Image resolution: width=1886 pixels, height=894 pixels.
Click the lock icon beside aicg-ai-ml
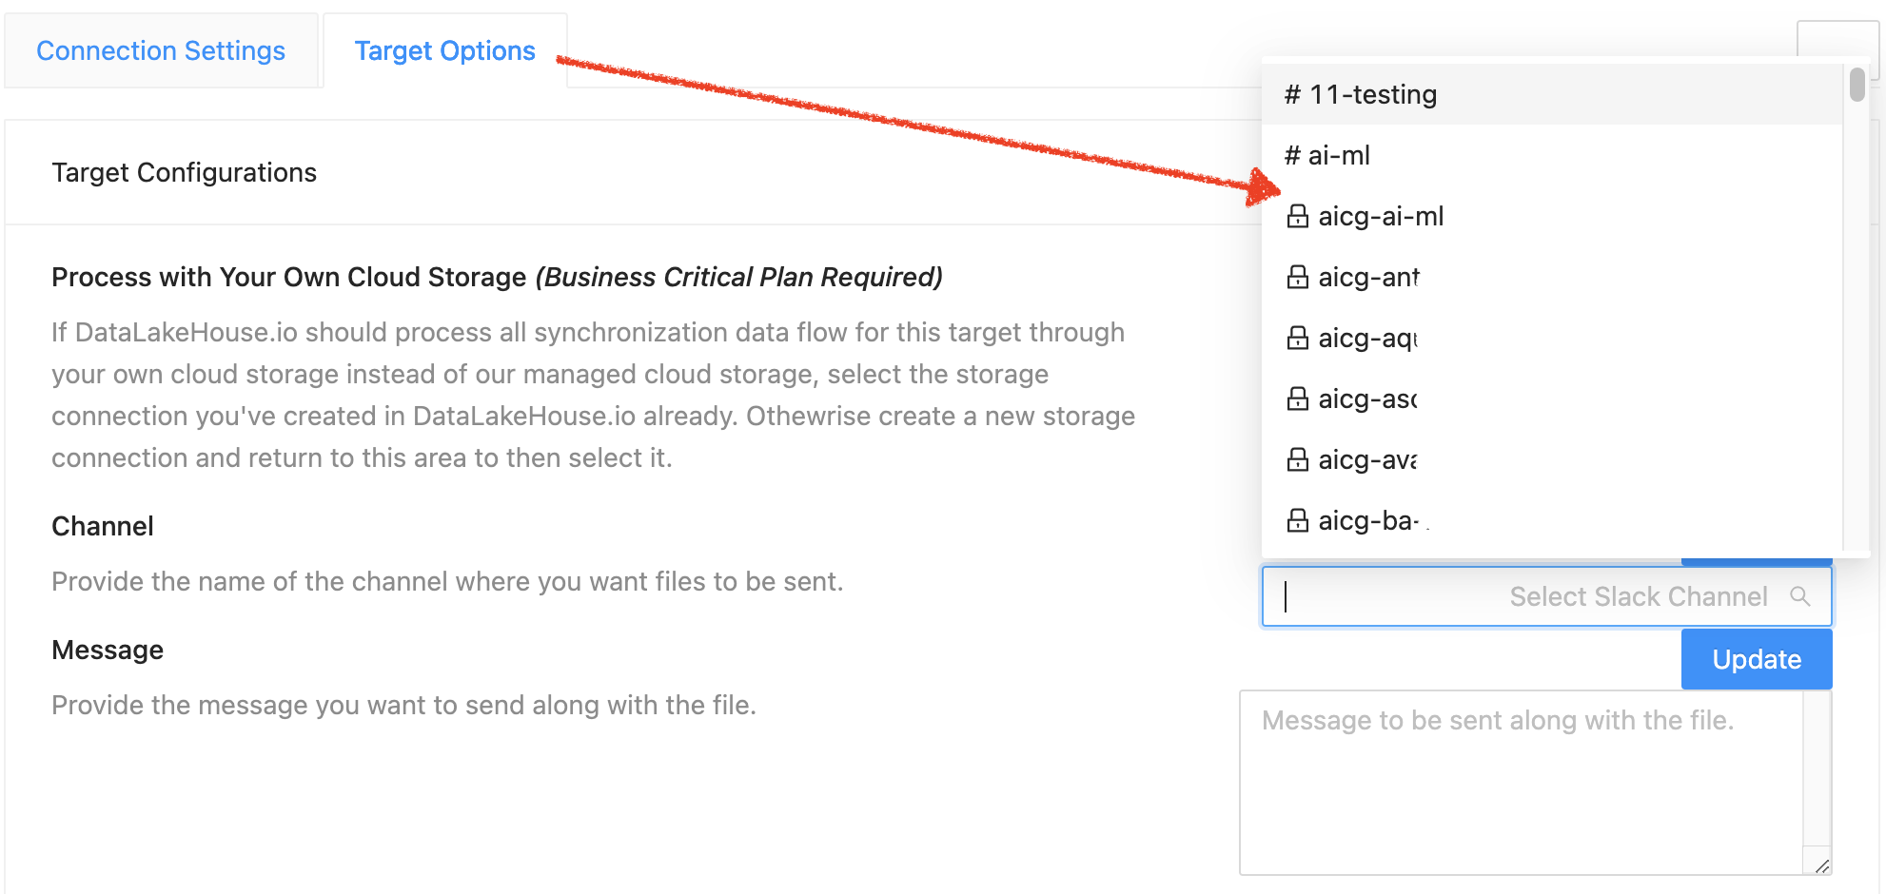(x=1297, y=217)
